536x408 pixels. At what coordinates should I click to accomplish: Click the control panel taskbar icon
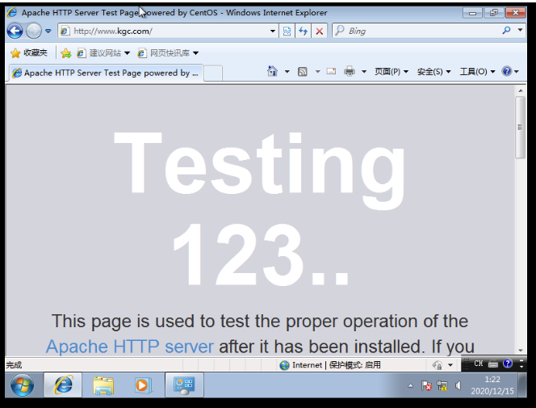click(x=184, y=385)
